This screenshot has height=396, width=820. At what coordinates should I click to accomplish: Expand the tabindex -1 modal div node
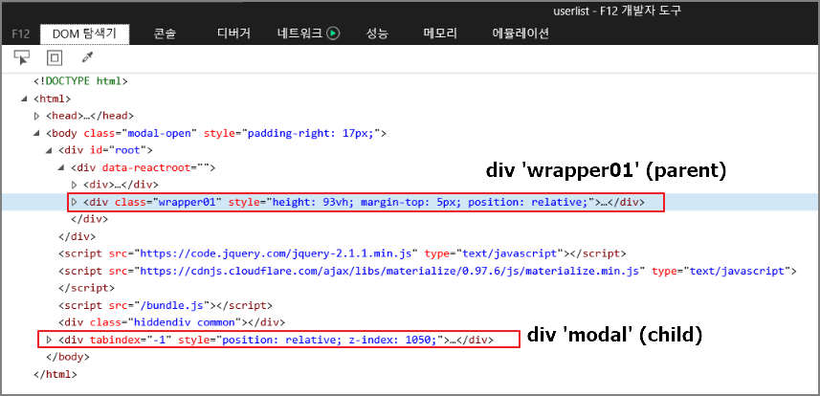49,340
